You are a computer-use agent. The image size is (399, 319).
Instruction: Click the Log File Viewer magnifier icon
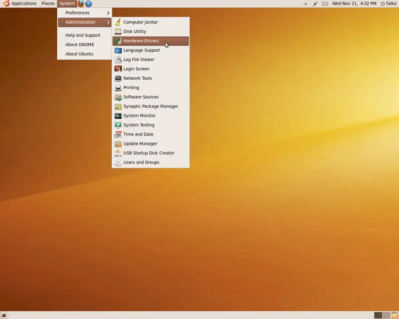coord(118,60)
